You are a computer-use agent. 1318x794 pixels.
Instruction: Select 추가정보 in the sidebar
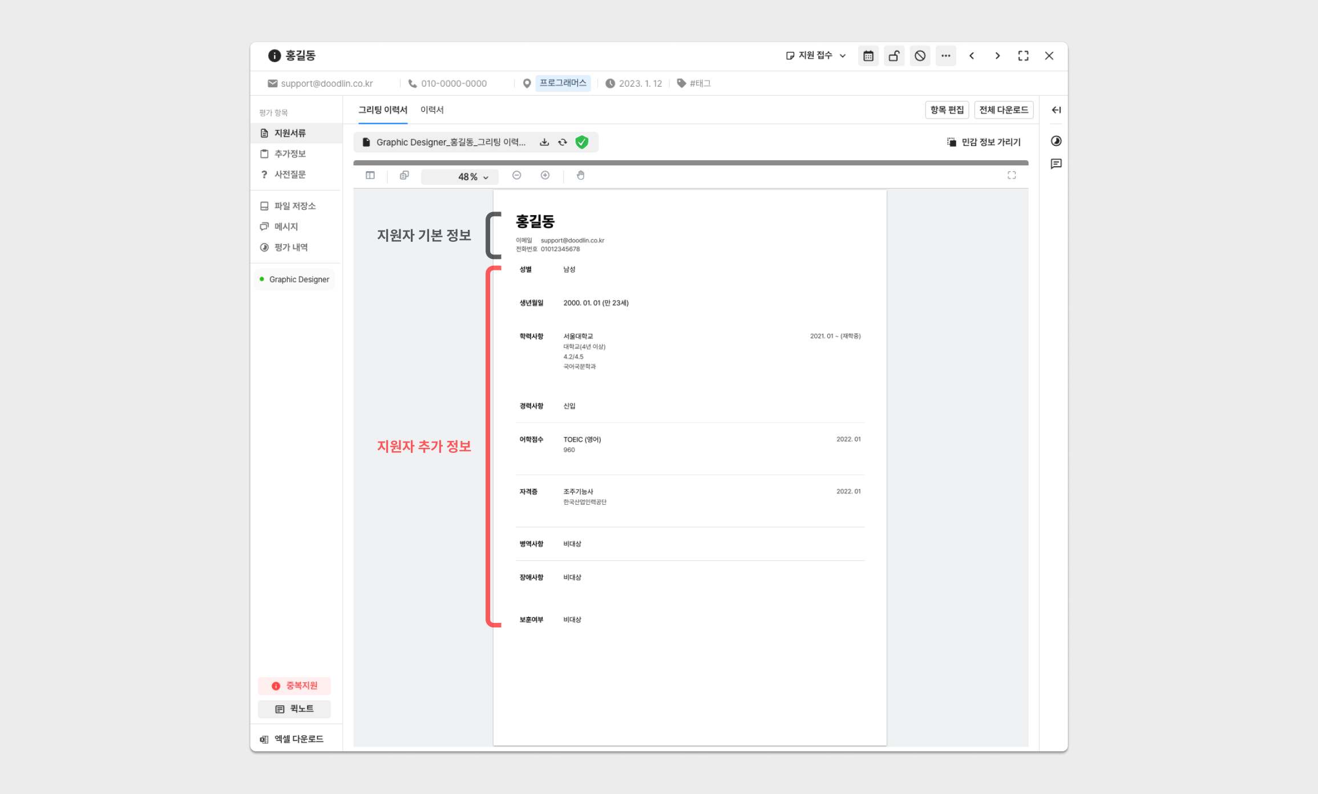tap(290, 154)
